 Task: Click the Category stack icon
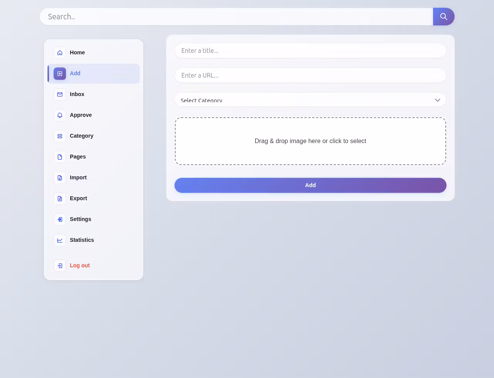(60, 136)
